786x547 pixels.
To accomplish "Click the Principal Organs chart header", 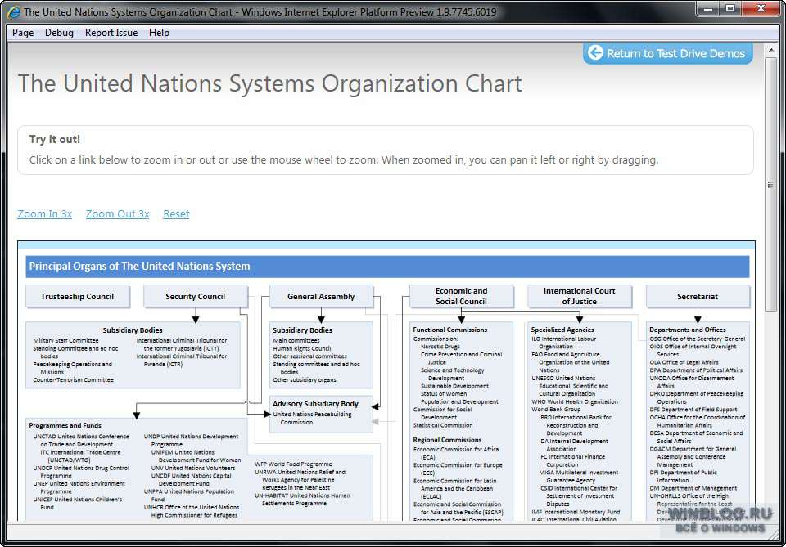I will [x=387, y=267].
